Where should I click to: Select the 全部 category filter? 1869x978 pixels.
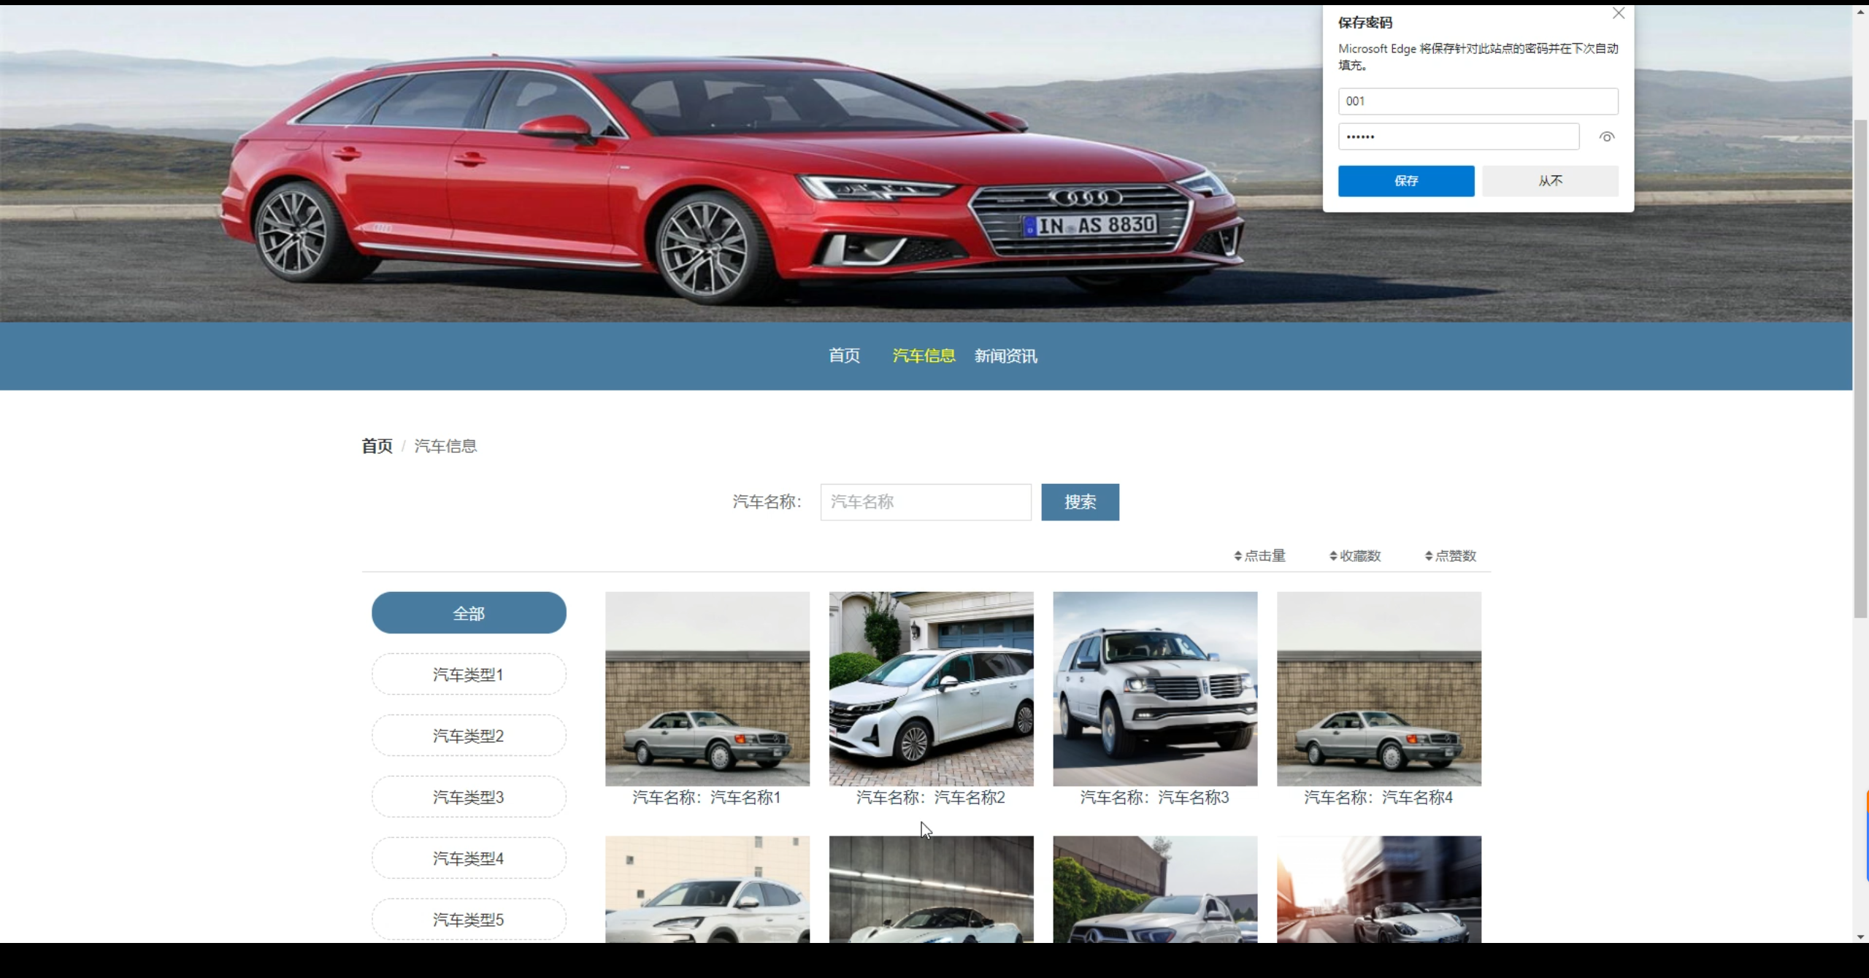tap(469, 613)
